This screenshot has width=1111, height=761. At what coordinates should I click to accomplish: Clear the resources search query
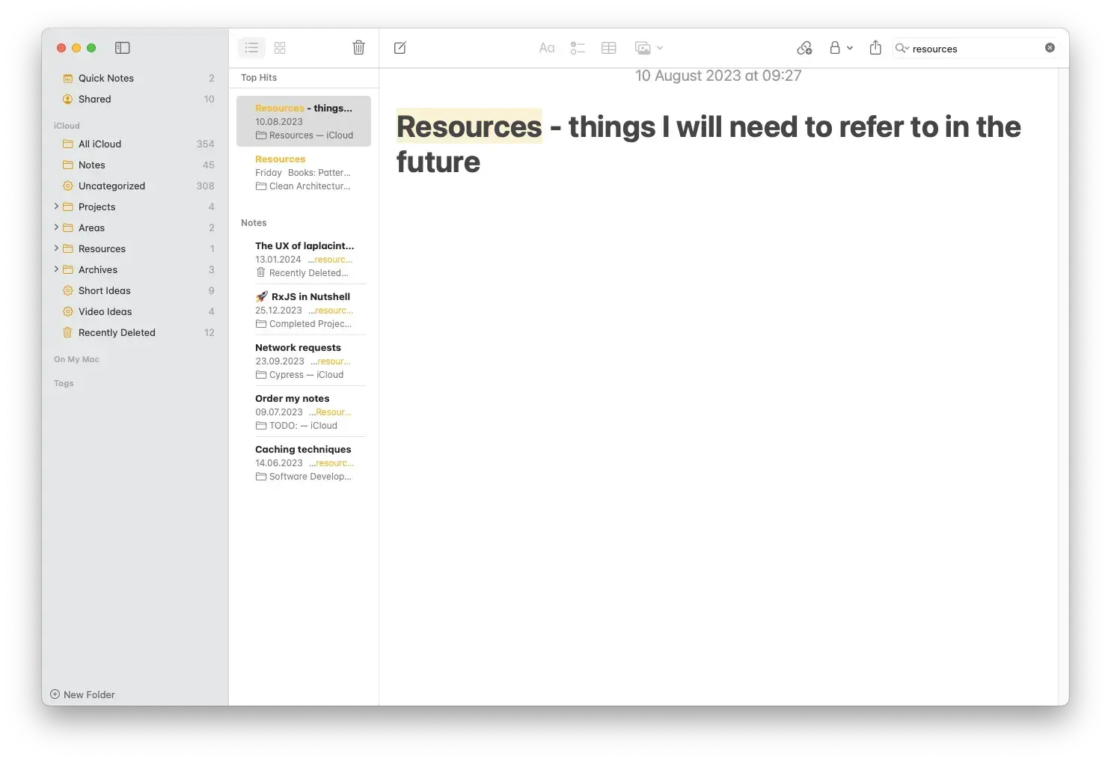coord(1050,47)
